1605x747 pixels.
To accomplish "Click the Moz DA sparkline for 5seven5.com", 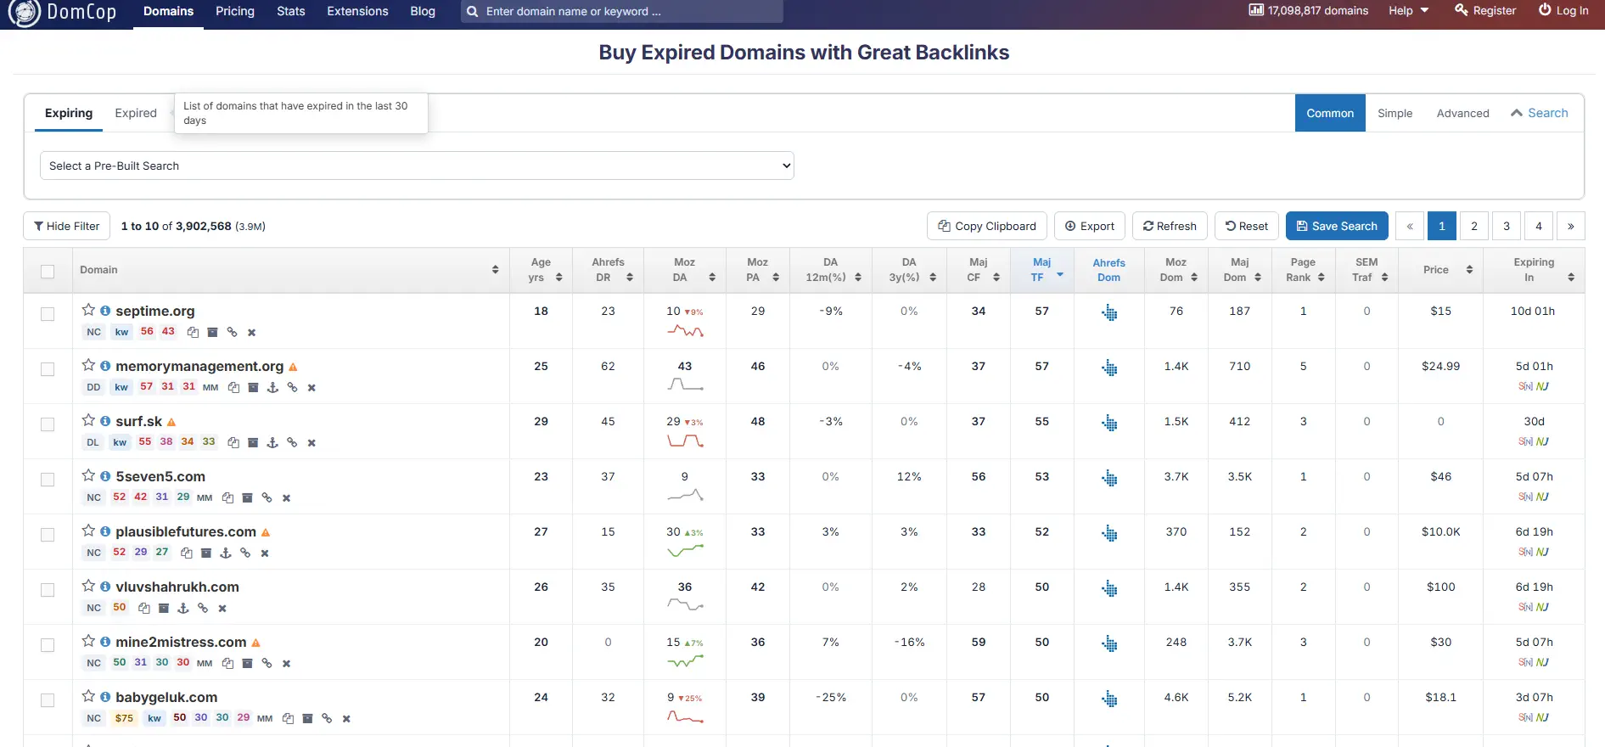I will tap(685, 495).
